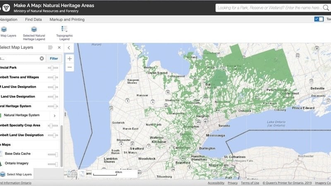This screenshot has width=331, height=186.
Task: Open the layers panel options menu
Action: 50,48
